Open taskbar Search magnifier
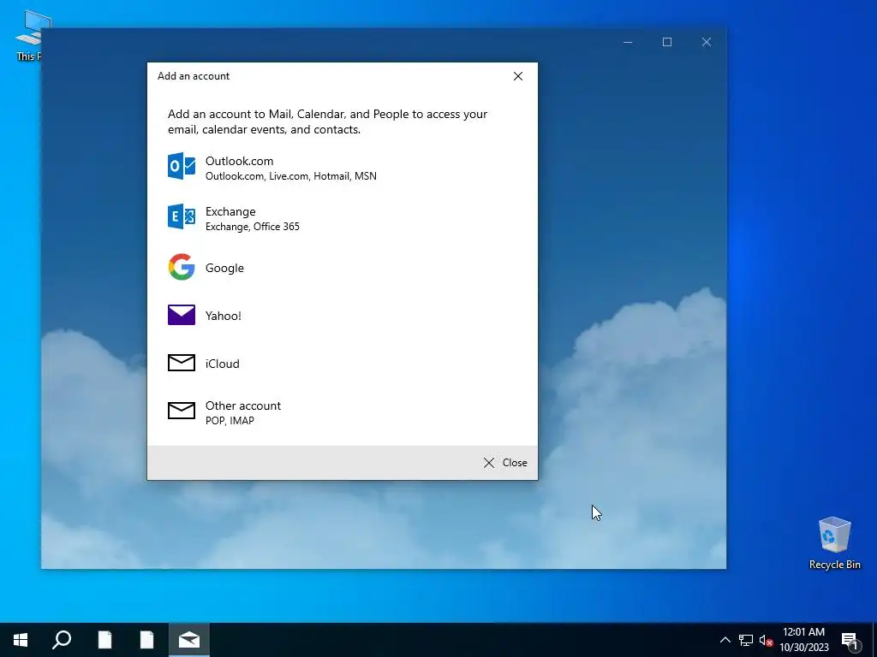This screenshot has width=877, height=657. [x=62, y=640]
